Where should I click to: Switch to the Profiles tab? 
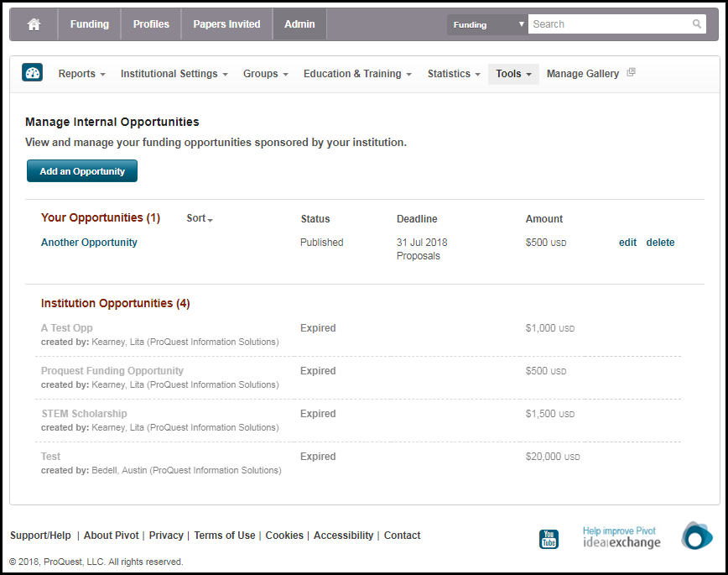coord(151,24)
